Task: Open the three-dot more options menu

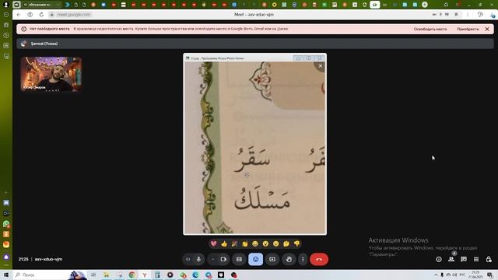Action: pyautogui.click(x=303, y=259)
